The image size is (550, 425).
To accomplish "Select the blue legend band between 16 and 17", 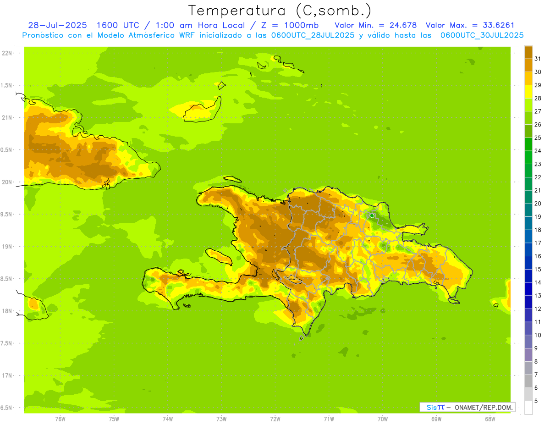I will pos(528,249).
